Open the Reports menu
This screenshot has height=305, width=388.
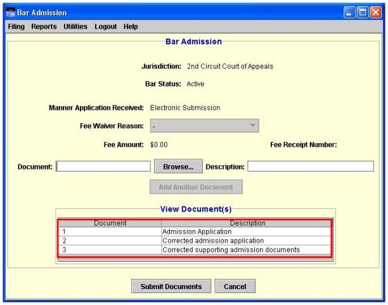point(44,27)
